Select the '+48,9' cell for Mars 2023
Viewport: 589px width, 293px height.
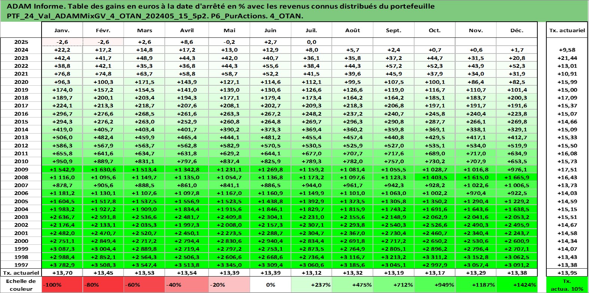(x=144, y=58)
